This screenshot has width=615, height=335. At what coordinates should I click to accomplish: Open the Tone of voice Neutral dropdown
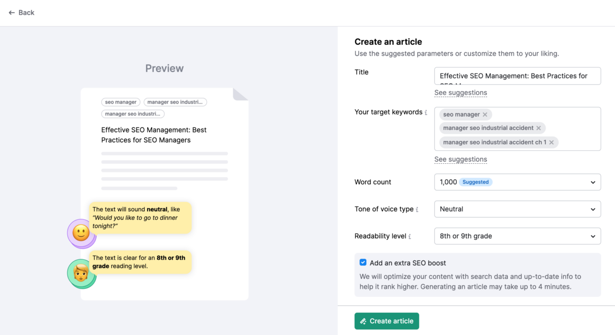[x=517, y=209]
